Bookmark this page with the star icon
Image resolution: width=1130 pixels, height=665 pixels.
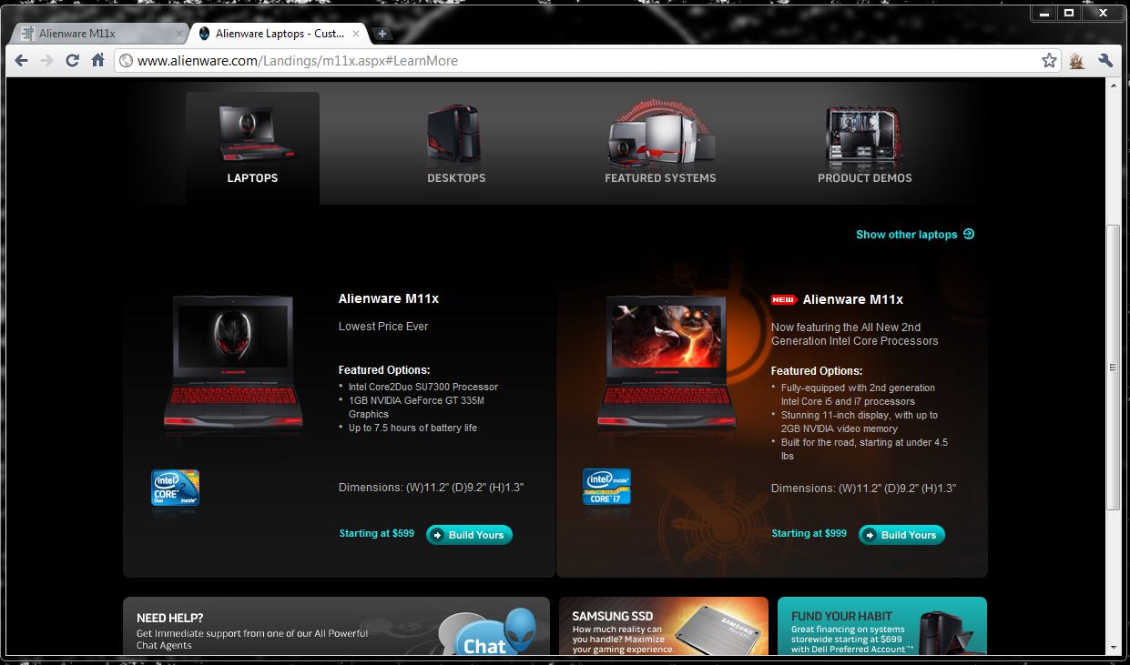[1049, 61]
